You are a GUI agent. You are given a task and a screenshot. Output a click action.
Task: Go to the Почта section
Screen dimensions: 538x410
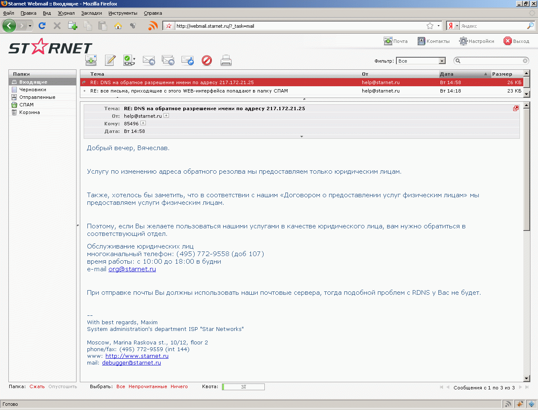point(396,41)
